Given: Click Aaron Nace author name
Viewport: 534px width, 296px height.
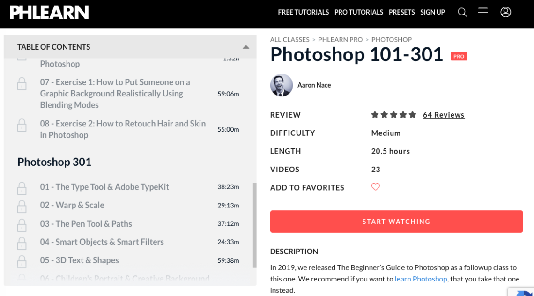Looking at the screenshot, I should click(x=314, y=85).
